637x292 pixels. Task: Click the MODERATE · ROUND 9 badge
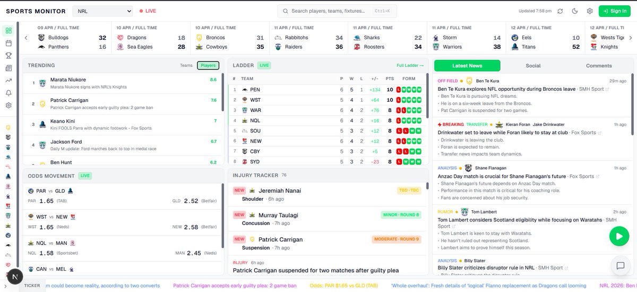(397, 239)
